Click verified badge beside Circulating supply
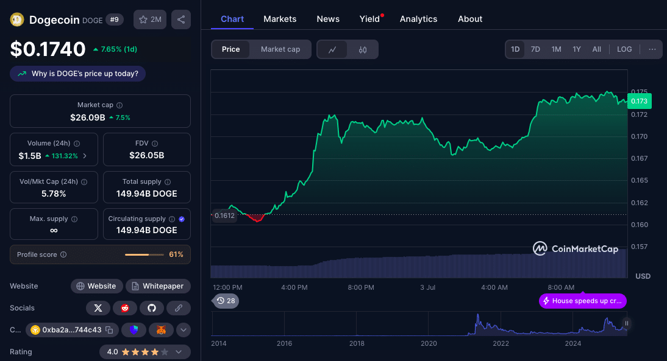This screenshot has height=361, width=667. 182,219
